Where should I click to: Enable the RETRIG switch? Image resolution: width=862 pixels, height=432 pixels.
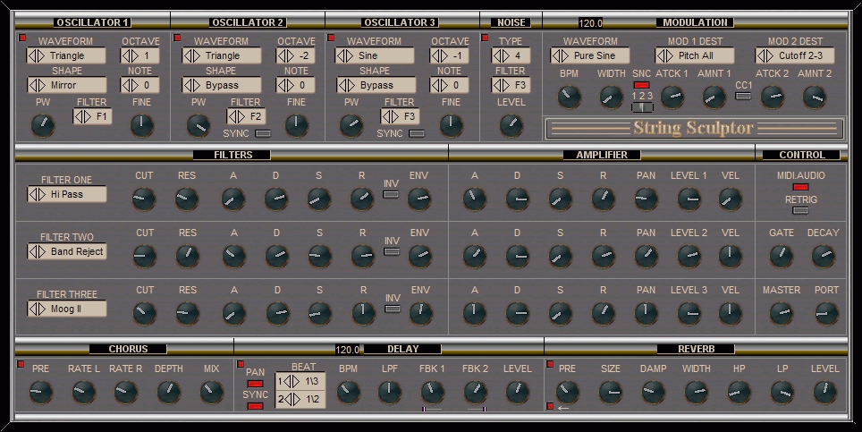click(x=801, y=210)
